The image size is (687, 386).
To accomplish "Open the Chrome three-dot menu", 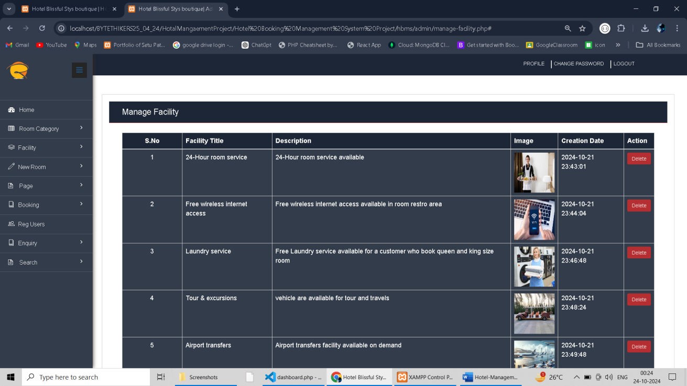I will [x=677, y=28].
